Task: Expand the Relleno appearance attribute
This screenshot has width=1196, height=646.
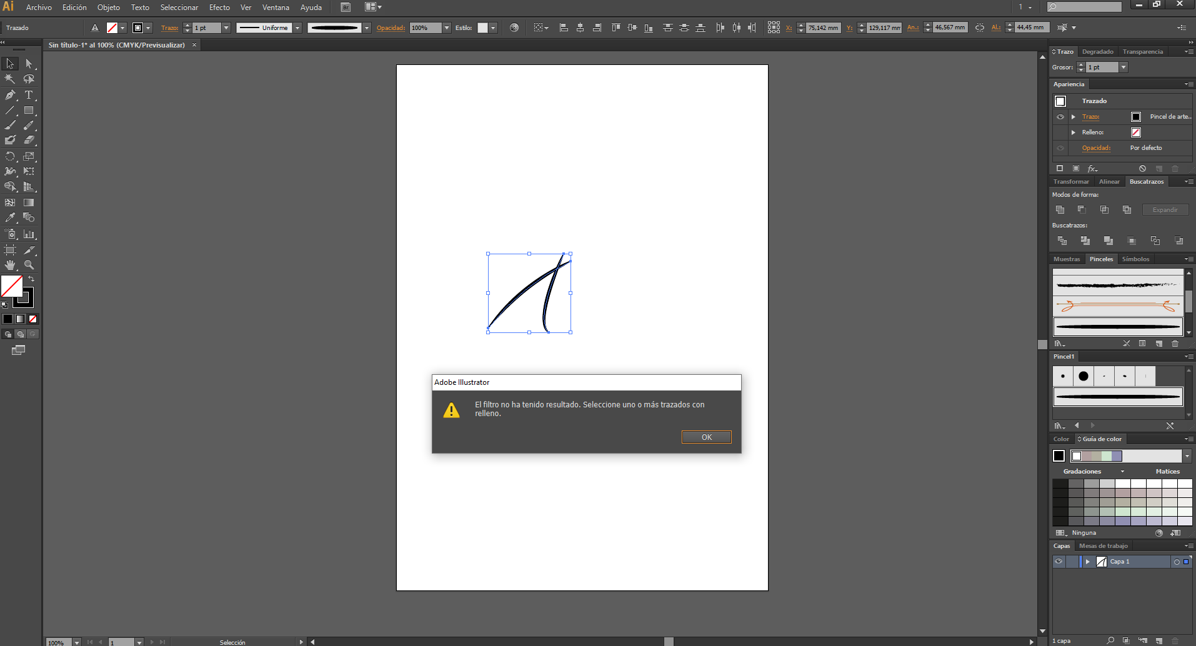Action: 1074,132
